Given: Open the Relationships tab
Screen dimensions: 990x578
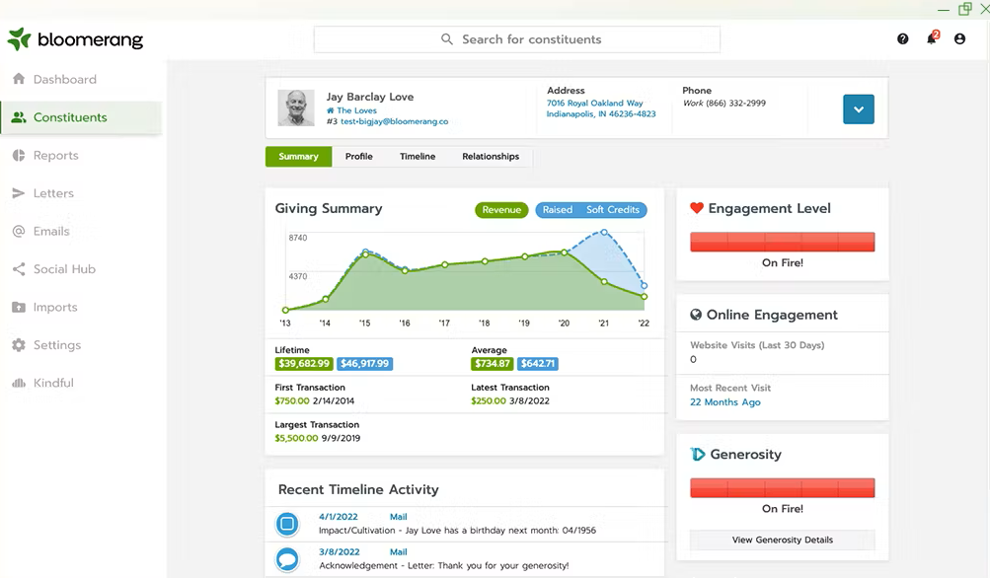Looking at the screenshot, I should (491, 157).
